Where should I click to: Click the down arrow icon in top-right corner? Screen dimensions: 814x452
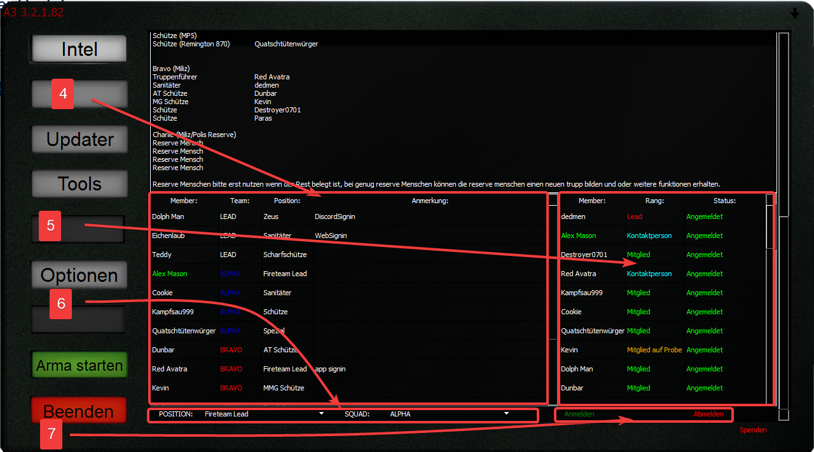pyautogui.click(x=794, y=13)
